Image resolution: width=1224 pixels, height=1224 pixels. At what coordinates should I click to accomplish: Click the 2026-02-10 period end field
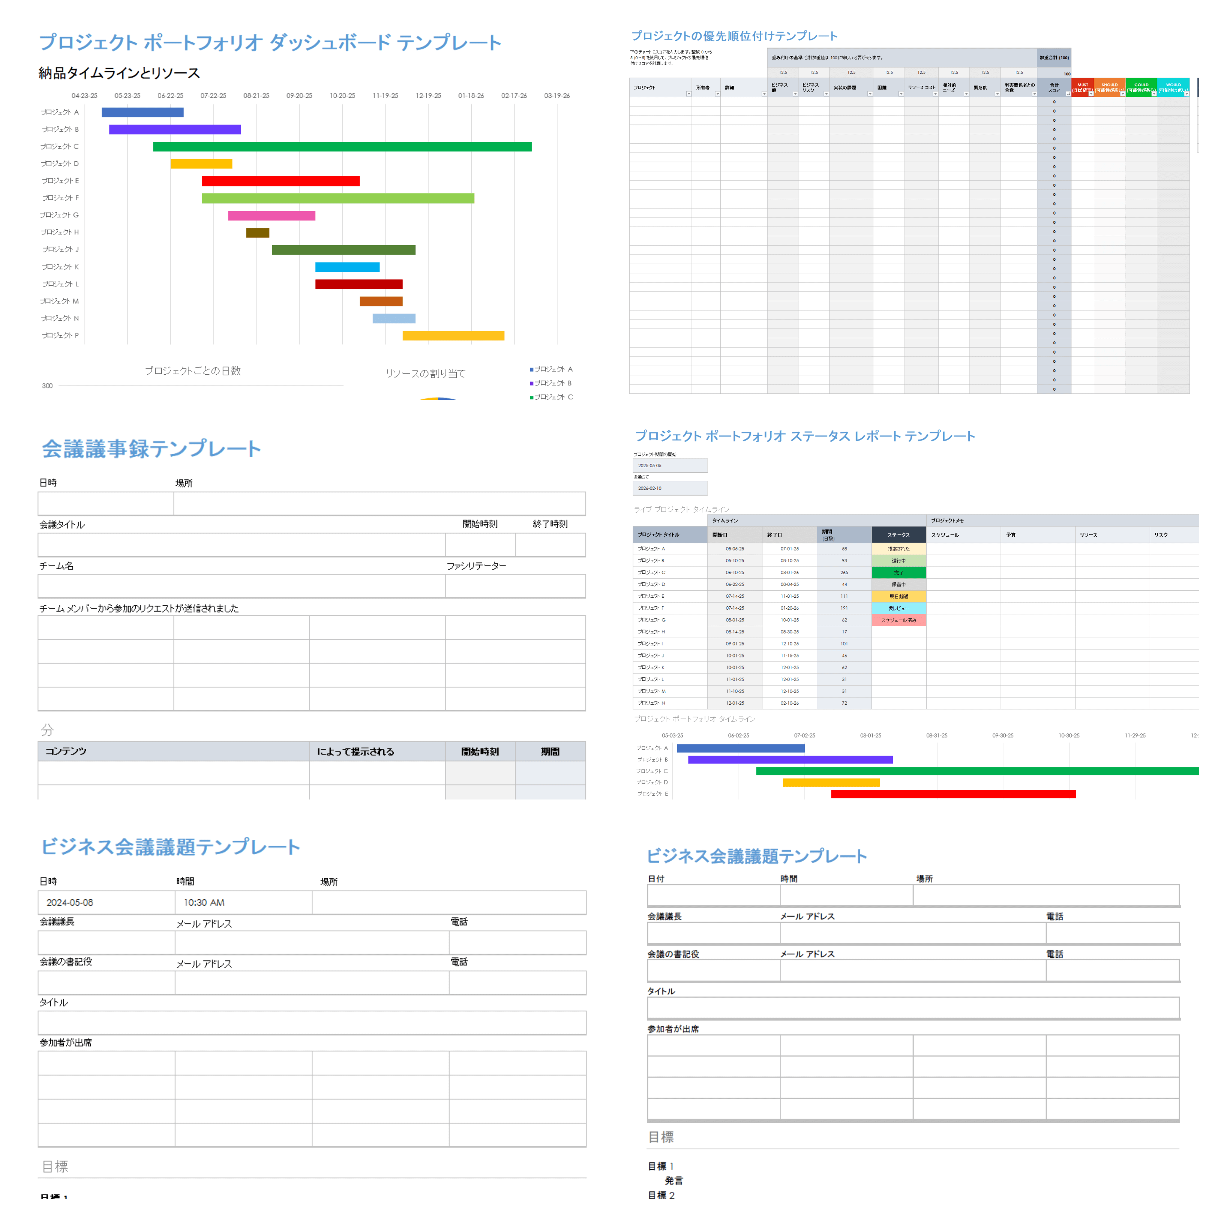pyautogui.click(x=670, y=489)
